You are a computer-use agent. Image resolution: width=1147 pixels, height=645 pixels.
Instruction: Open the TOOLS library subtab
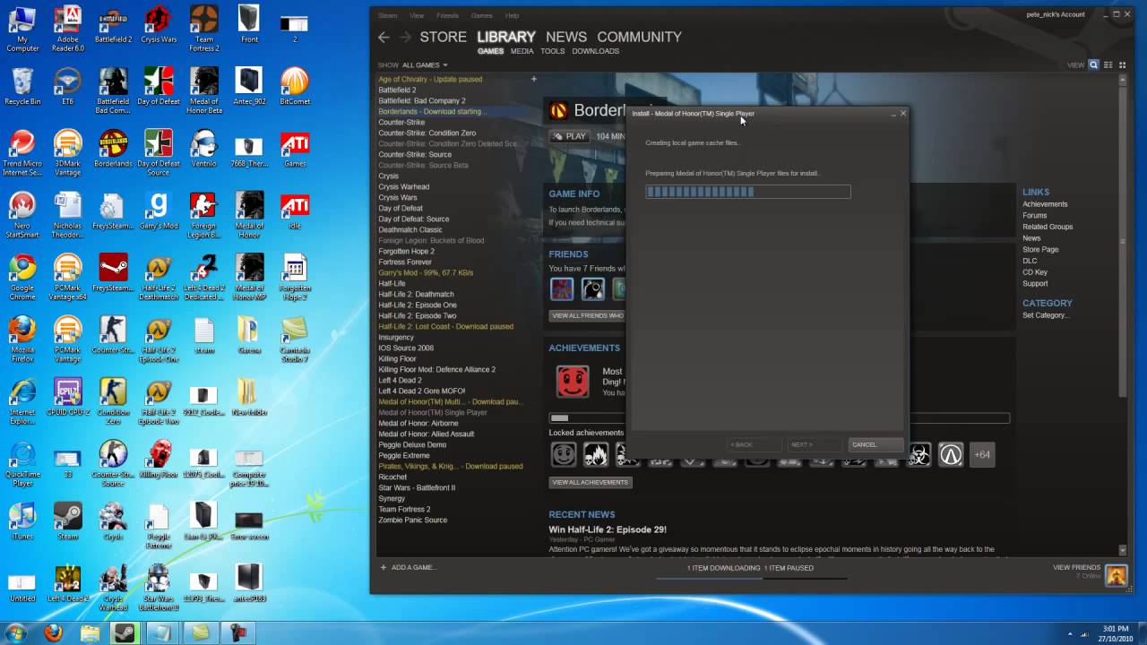[x=553, y=51]
